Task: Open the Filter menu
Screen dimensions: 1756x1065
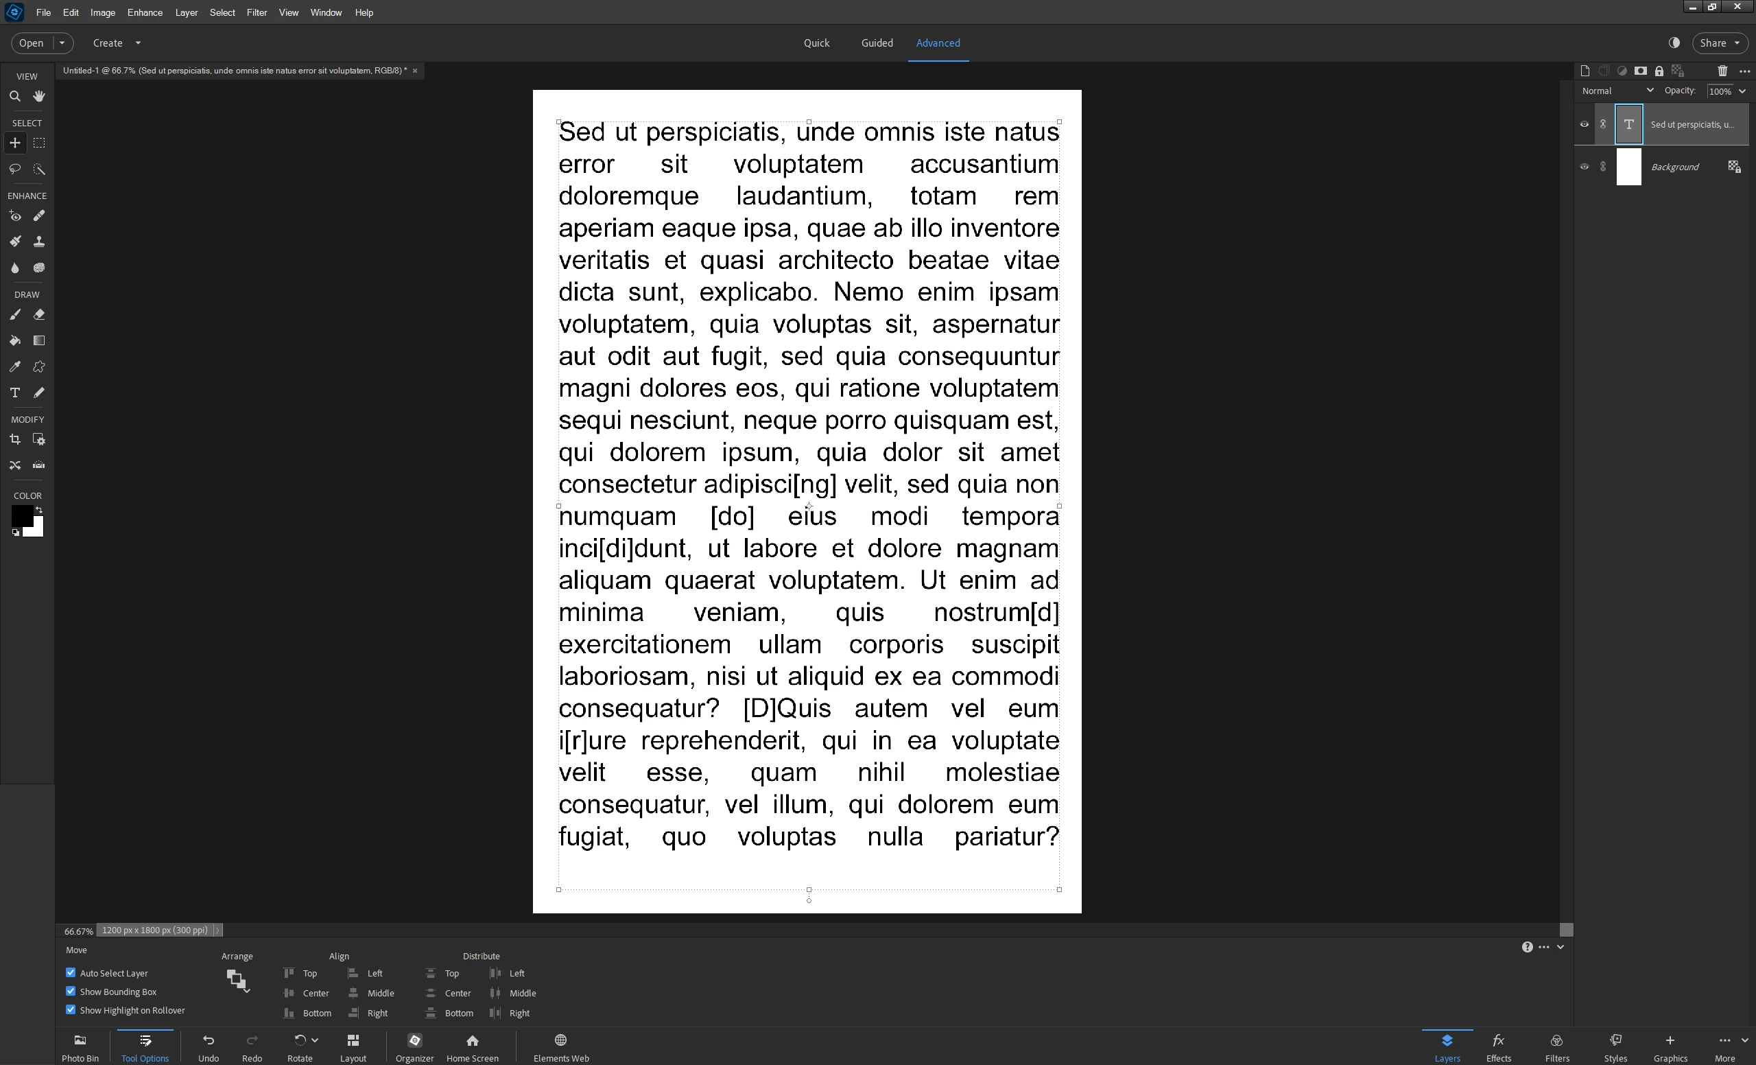Action: [257, 13]
